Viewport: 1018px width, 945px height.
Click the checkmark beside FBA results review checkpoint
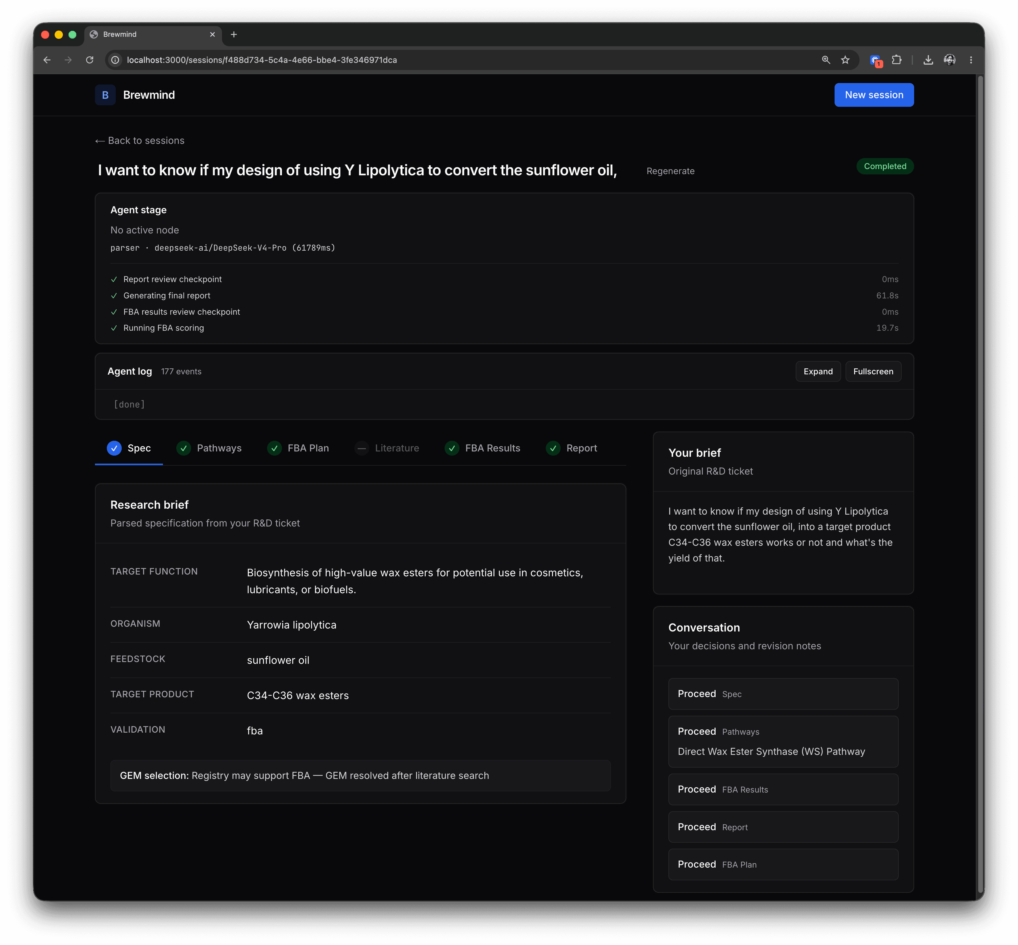114,312
